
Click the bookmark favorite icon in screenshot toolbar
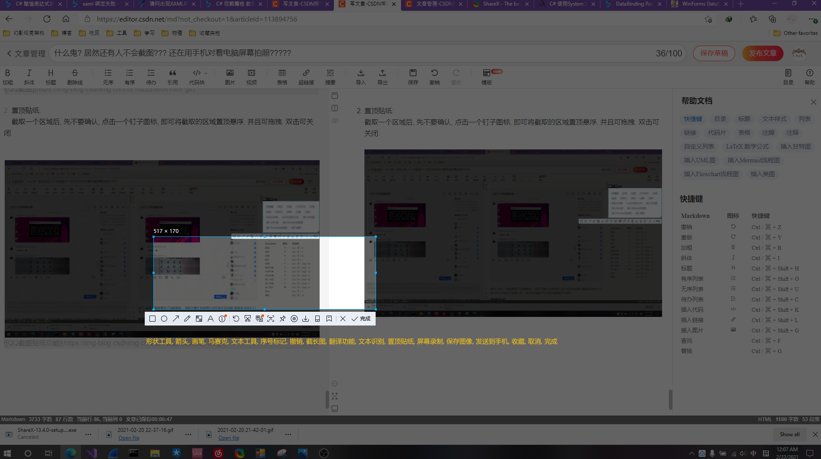click(x=329, y=319)
